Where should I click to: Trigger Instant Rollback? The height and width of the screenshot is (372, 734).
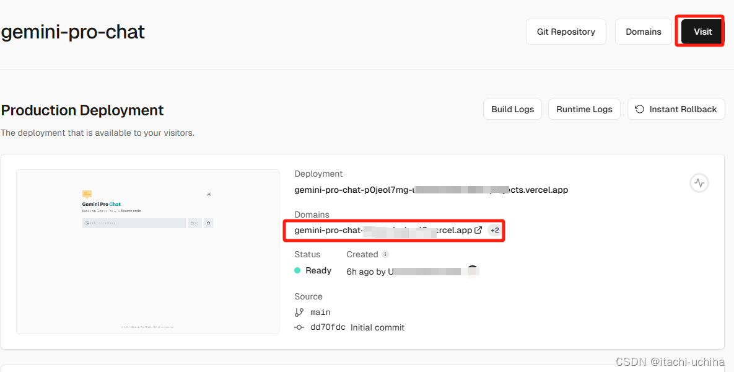[x=676, y=109]
